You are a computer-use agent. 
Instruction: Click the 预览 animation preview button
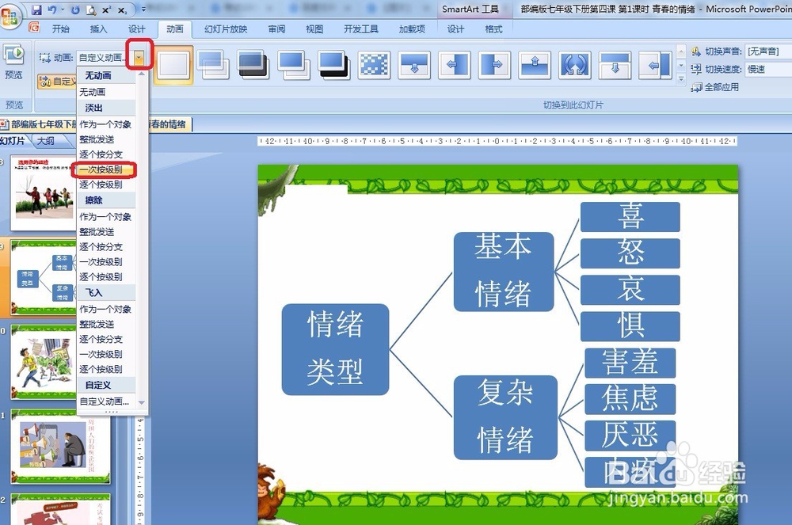coord(13,62)
